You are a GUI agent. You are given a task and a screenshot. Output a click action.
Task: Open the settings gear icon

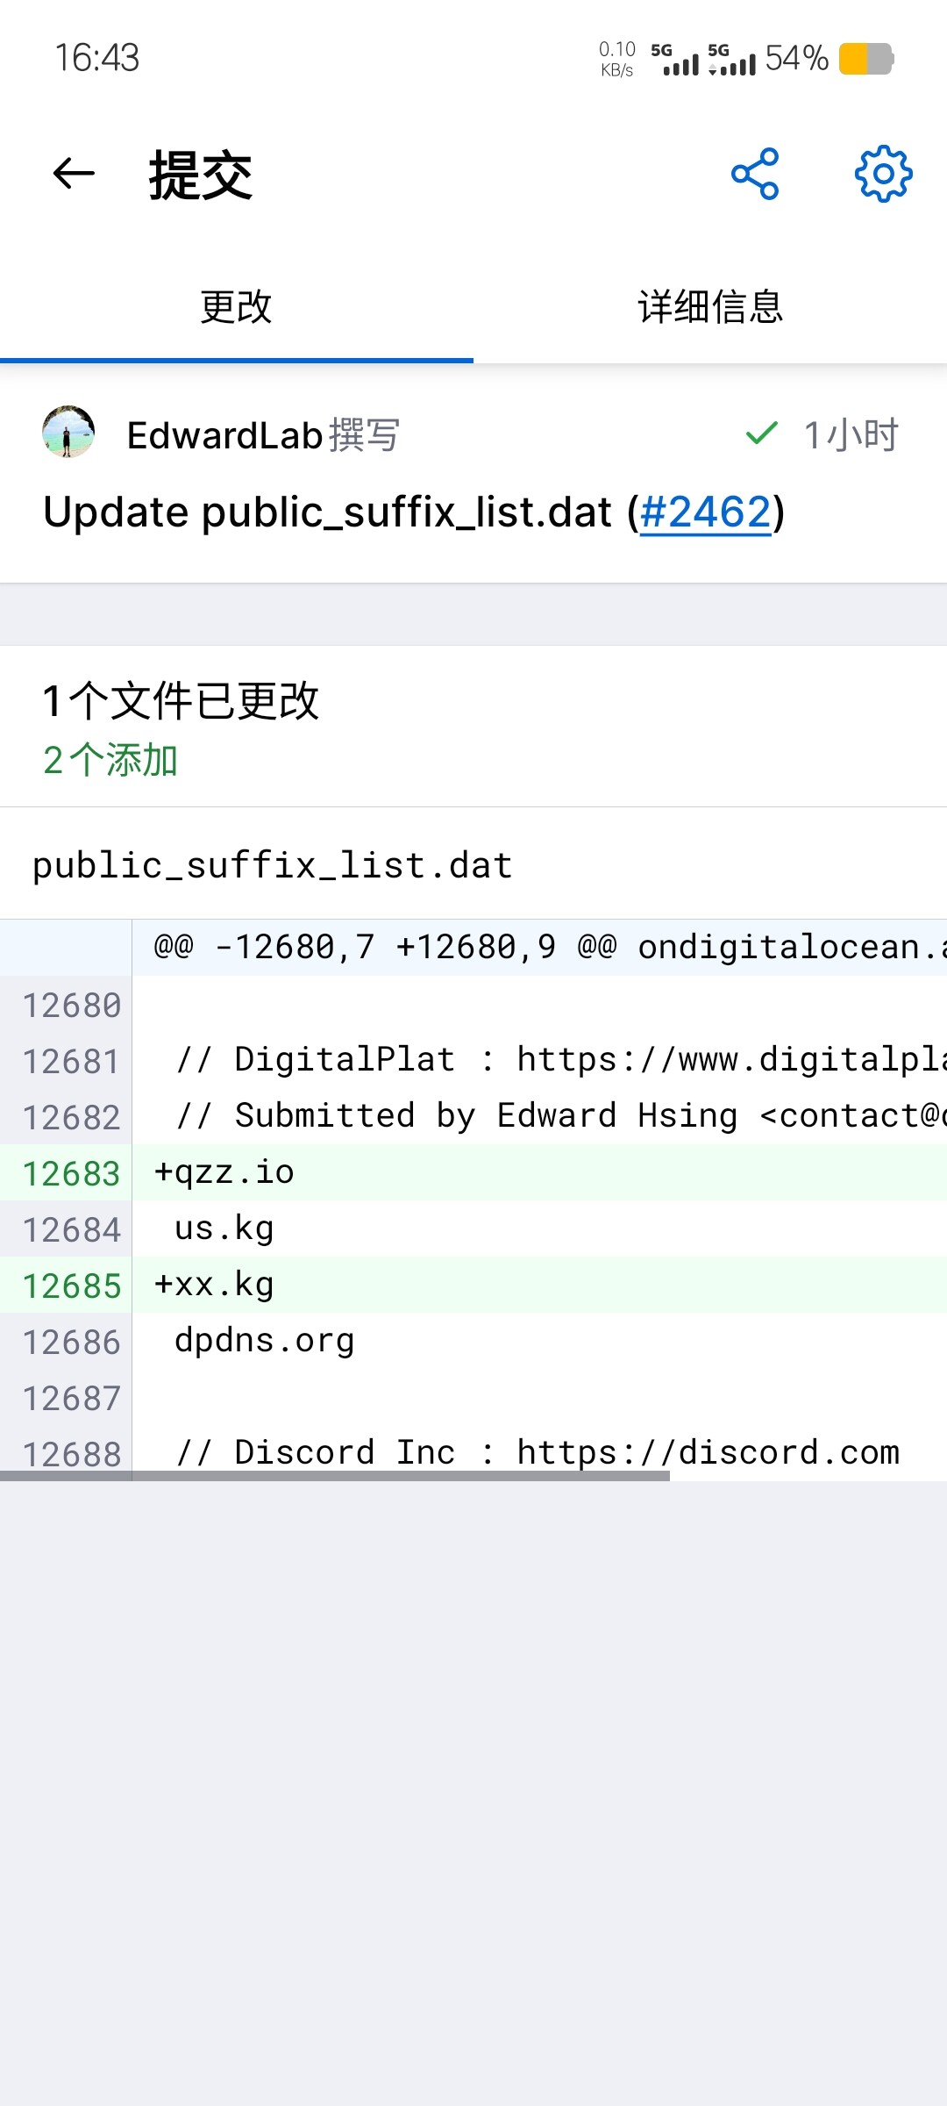click(883, 174)
